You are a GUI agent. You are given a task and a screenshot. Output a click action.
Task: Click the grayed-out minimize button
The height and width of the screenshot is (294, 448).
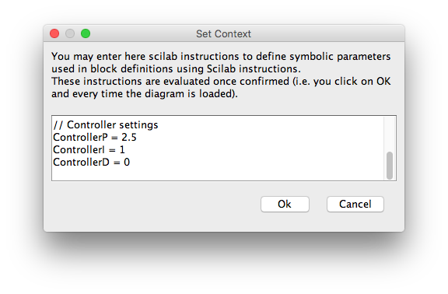(70, 33)
